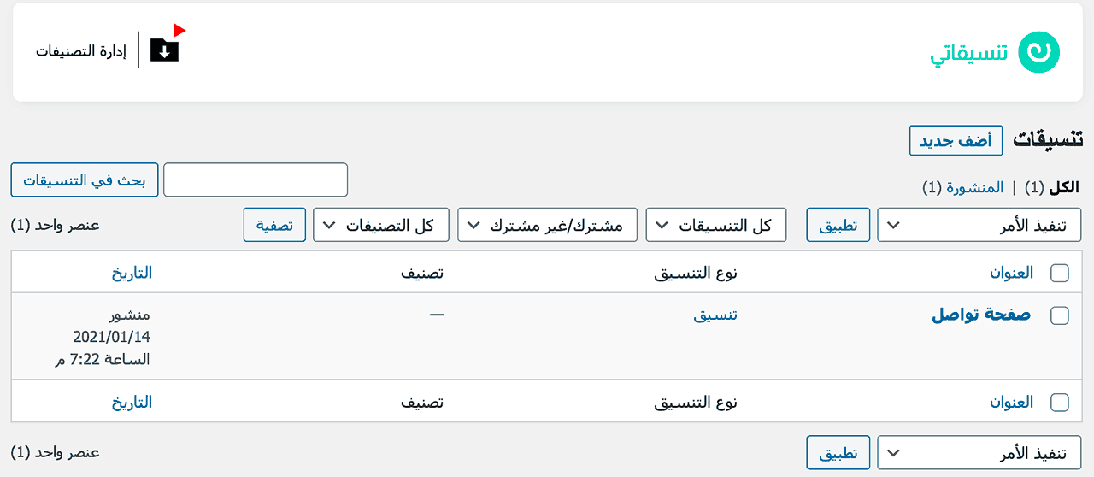The width and height of the screenshot is (1094, 477).
Task: Check the صفحة تواصل row checkbox
Action: 1059,315
